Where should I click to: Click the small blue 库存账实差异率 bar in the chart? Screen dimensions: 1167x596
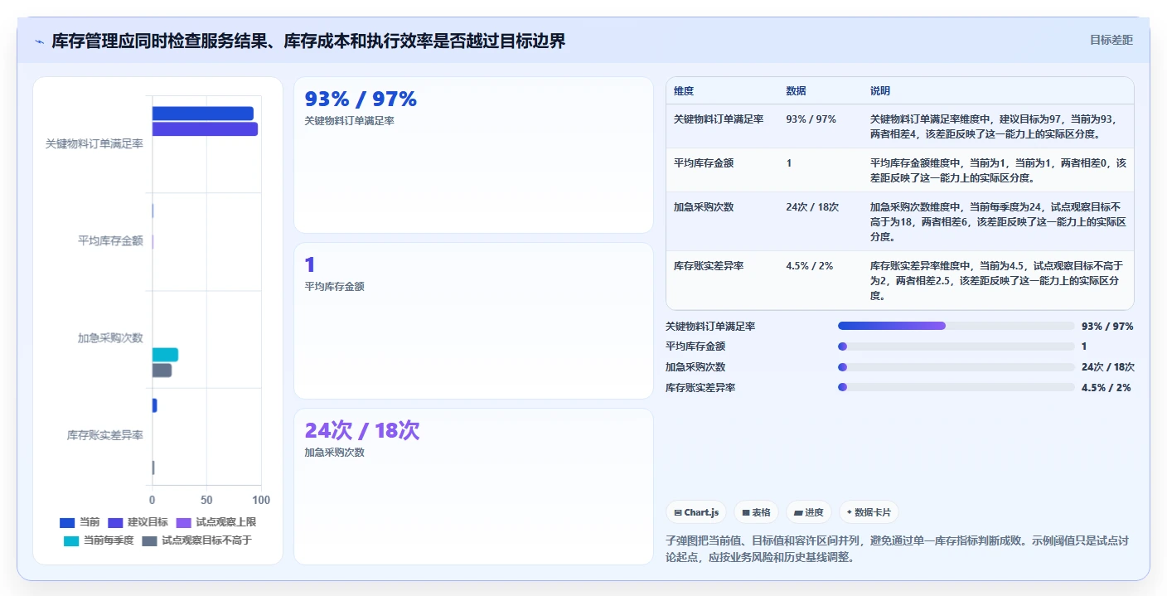tap(154, 405)
